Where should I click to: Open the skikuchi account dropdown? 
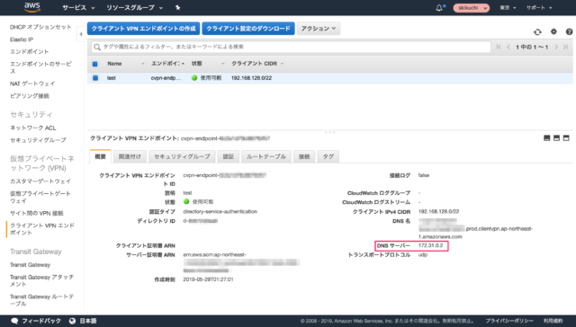coord(472,8)
